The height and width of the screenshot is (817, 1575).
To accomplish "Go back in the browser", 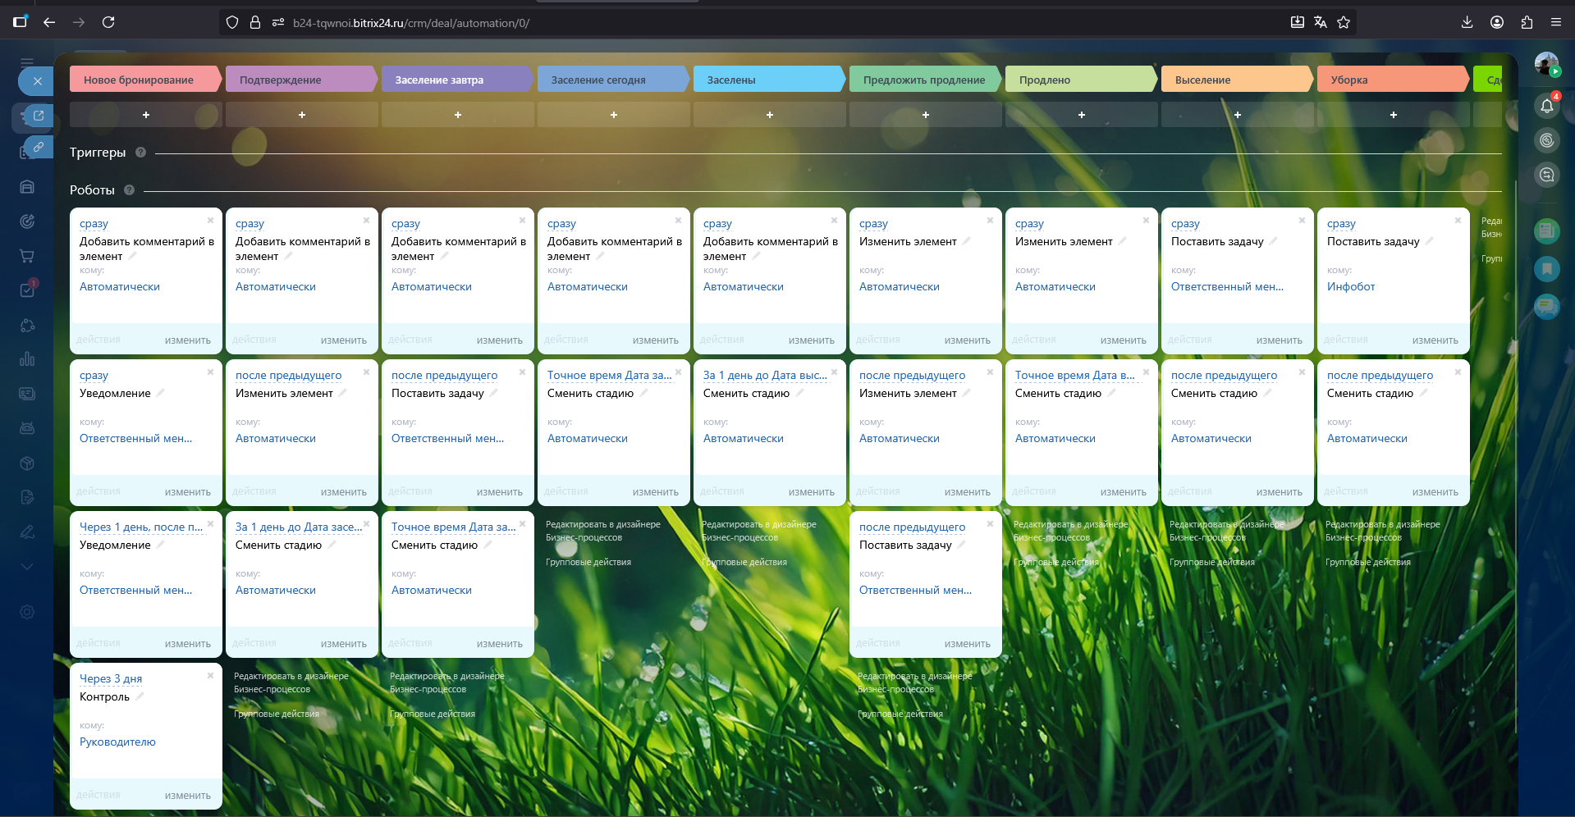I will [x=49, y=22].
